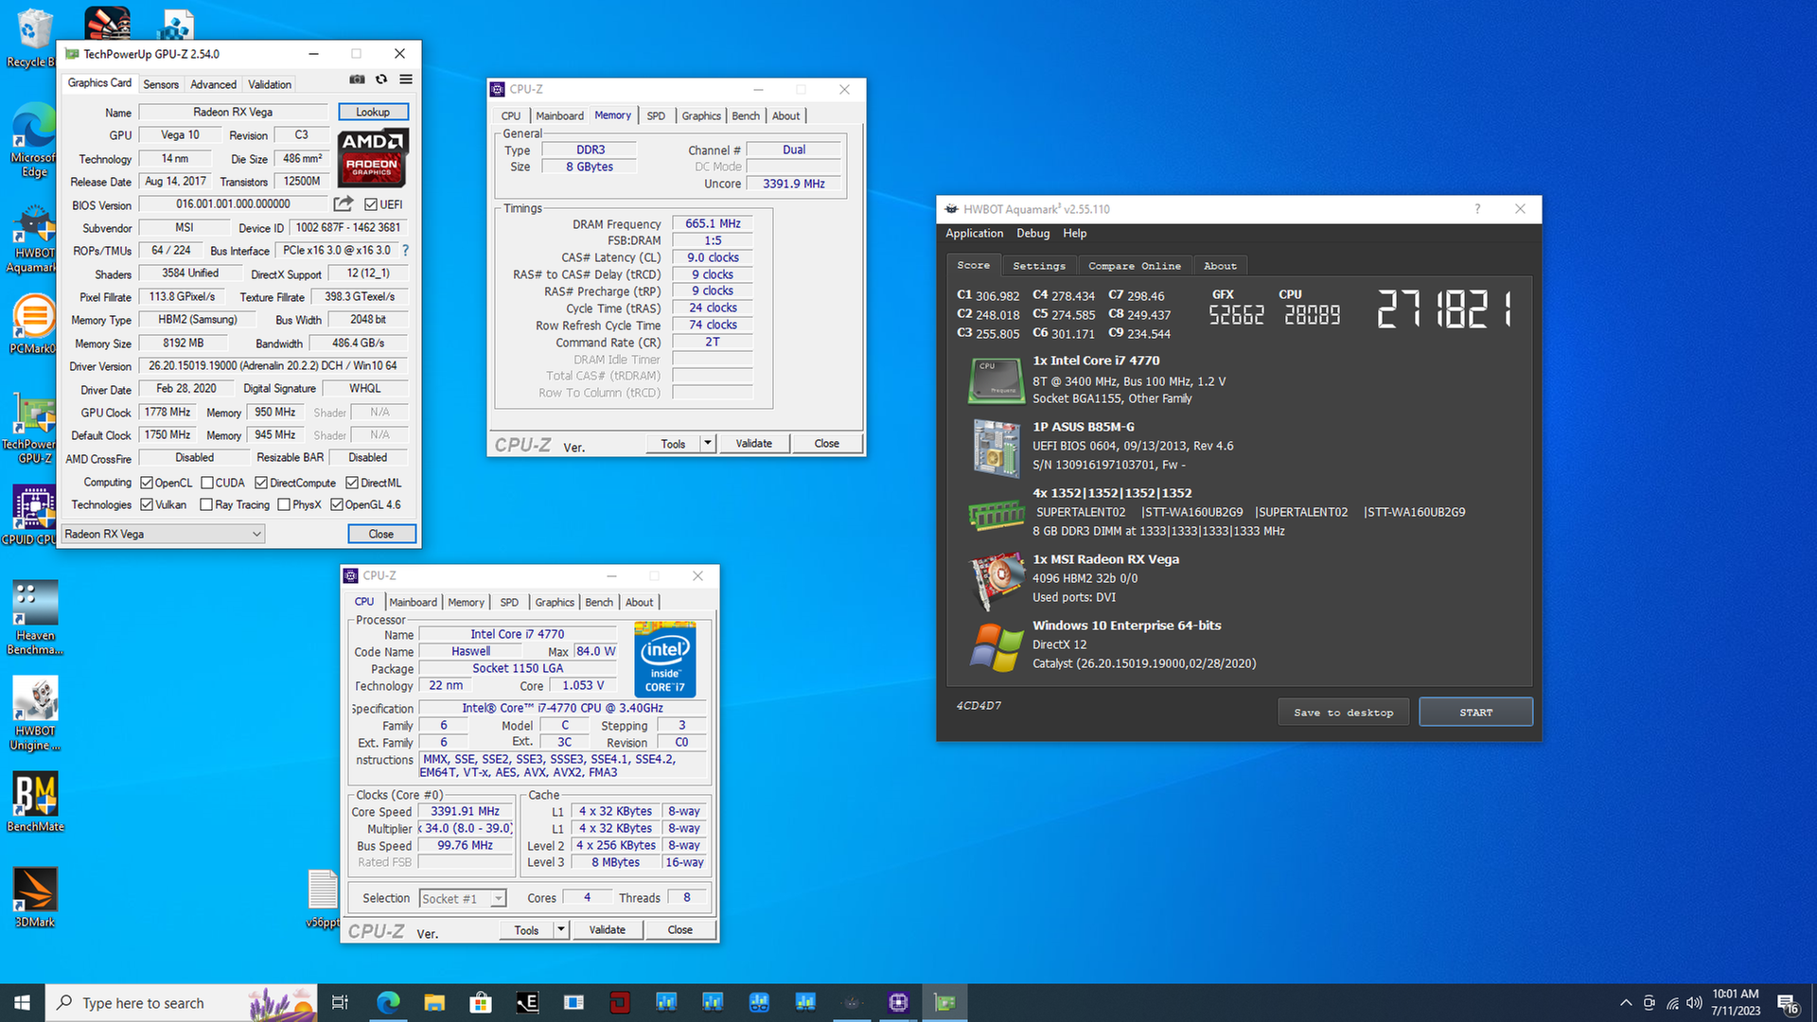
Task: Click the taskbar search box
Action: [x=180, y=1002]
